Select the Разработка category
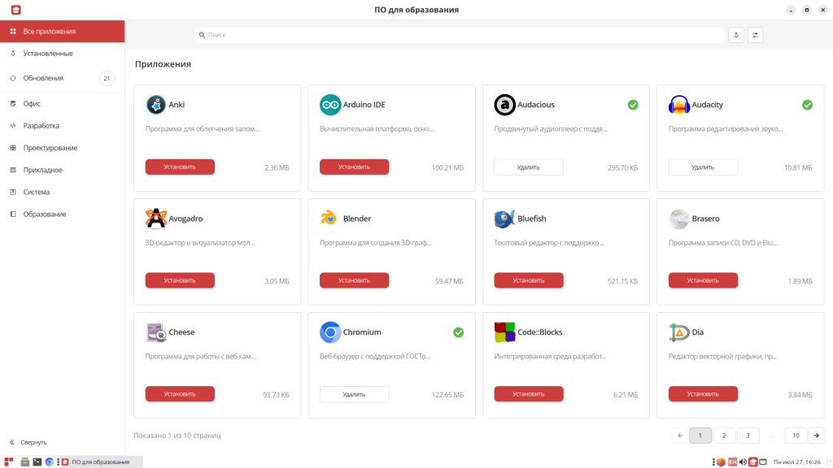This screenshot has width=833, height=468. (x=62, y=126)
